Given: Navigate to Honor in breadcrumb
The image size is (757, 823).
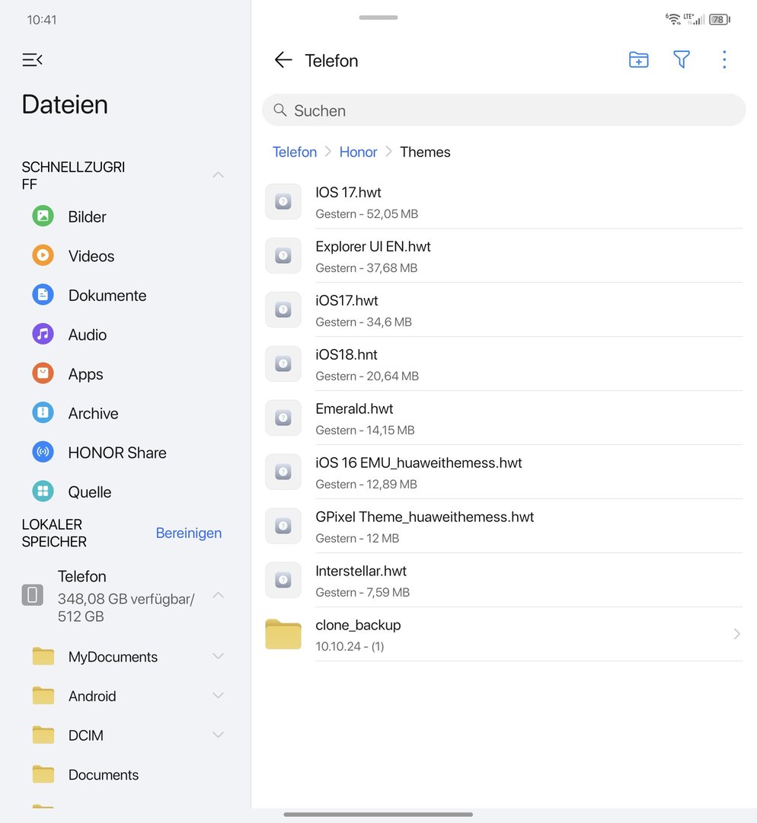Looking at the screenshot, I should (x=358, y=152).
